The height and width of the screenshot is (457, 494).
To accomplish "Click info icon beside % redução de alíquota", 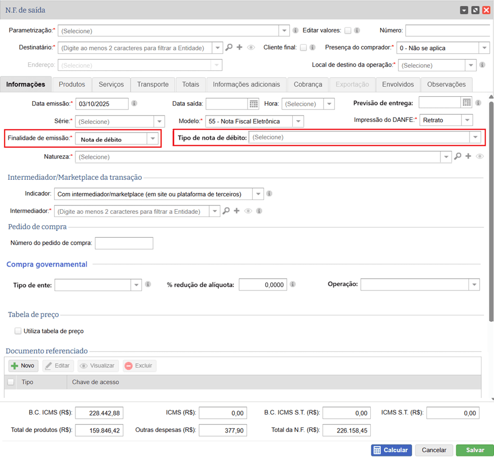I will click(x=293, y=285).
